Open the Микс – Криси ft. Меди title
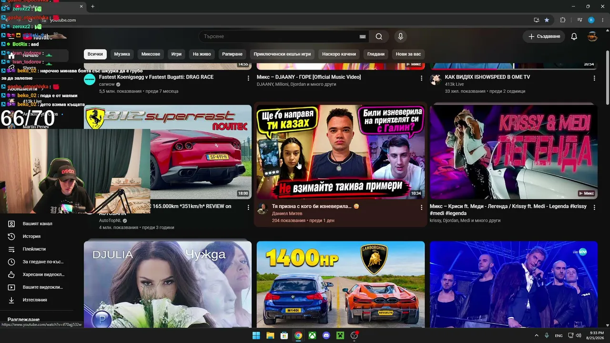Viewport: 610px width, 343px height. (508, 210)
